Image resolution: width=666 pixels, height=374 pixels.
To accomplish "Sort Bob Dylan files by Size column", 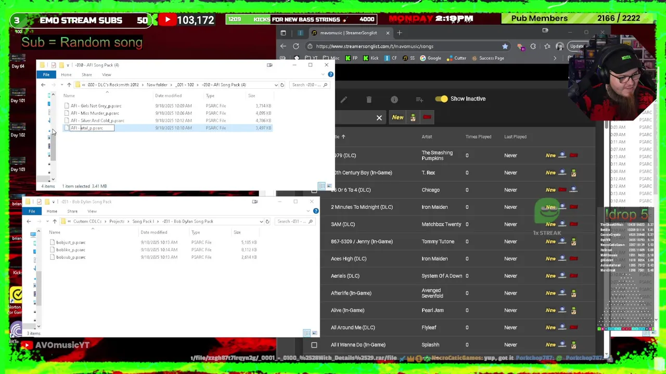I will [237, 232].
